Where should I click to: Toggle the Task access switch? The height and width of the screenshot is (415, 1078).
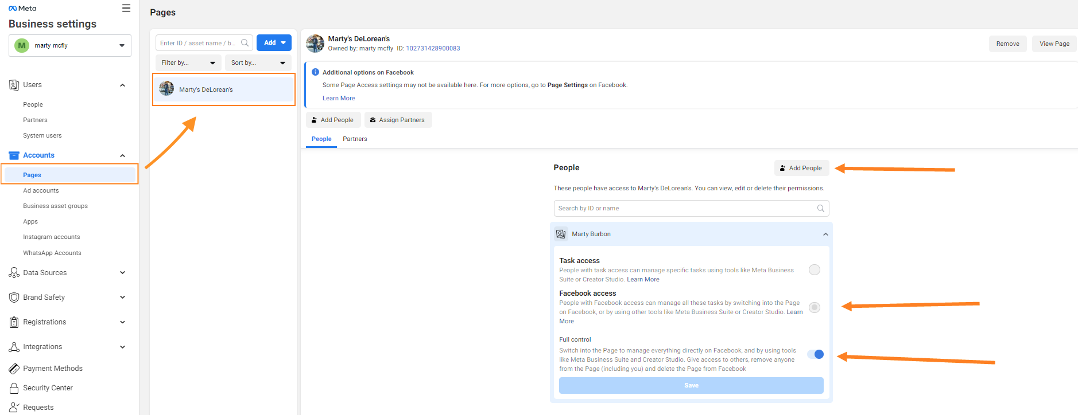coord(815,270)
